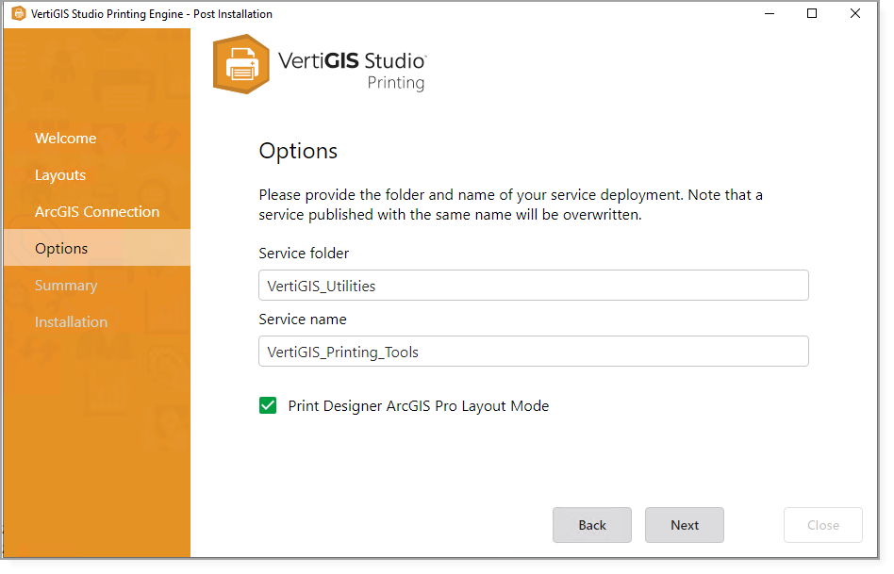This screenshot has height=574, width=894.
Task: Disable Print Designer ArcGIS Pro Layout Mode
Action: [x=268, y=405]
